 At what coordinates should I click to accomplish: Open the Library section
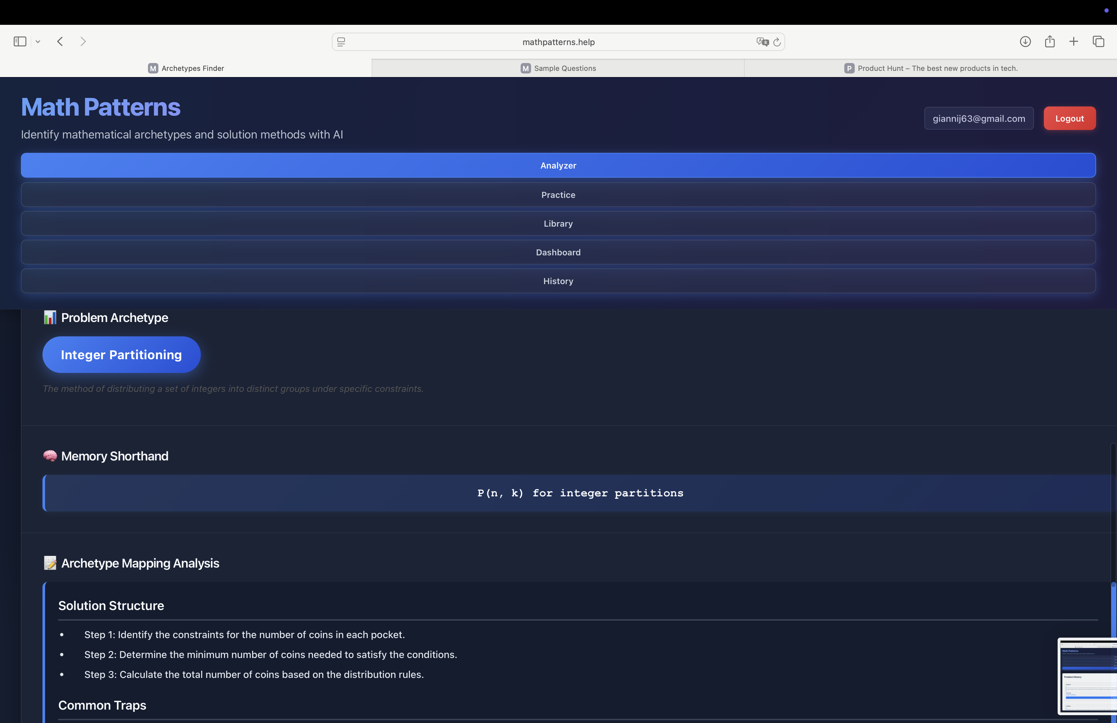[x=558, y=223]
